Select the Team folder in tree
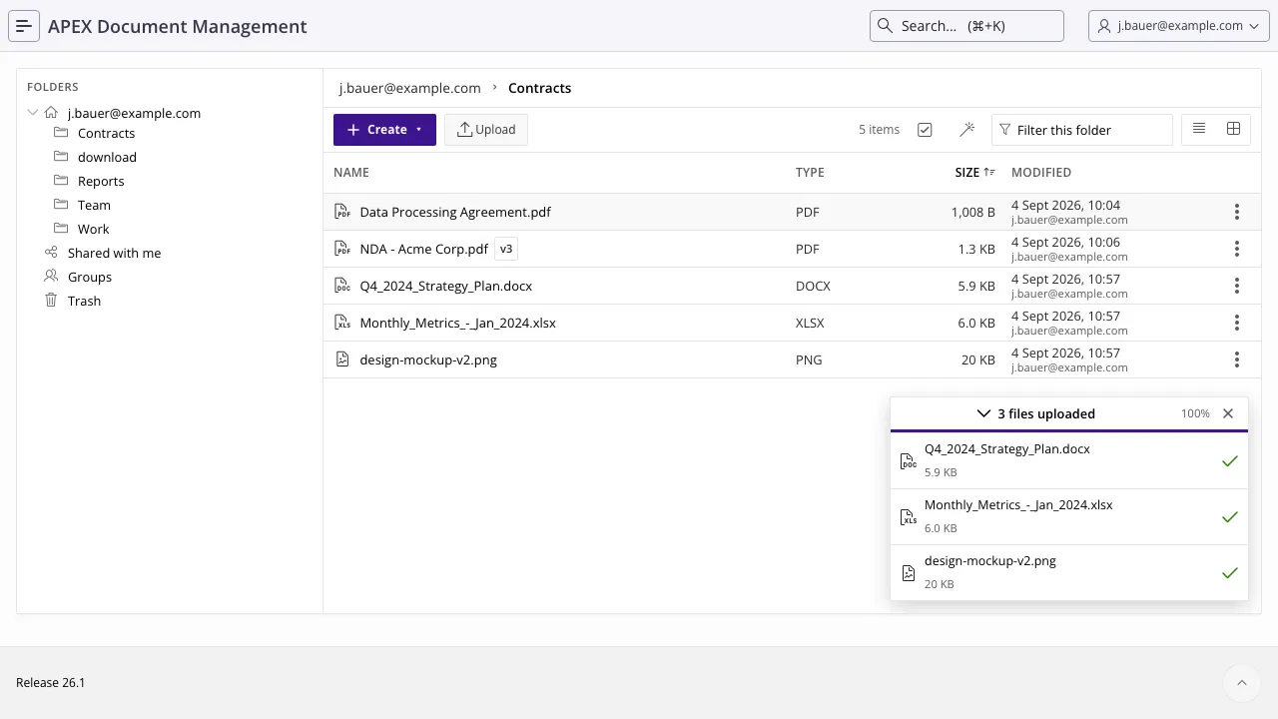The image size is (1278, 719). pos(94,205)
